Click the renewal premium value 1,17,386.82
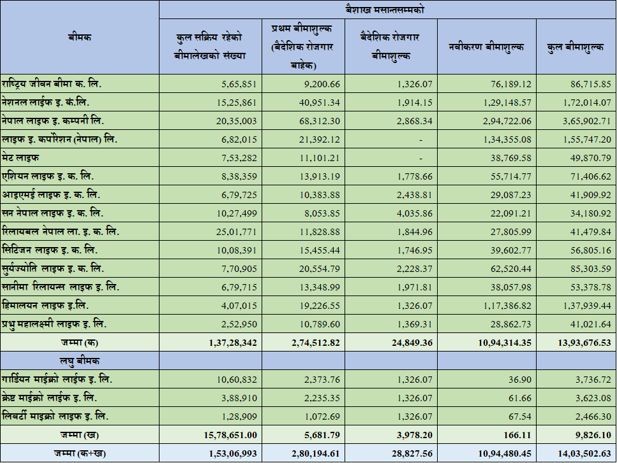Viewport: 617px width, 463px height. pos(507,306)
